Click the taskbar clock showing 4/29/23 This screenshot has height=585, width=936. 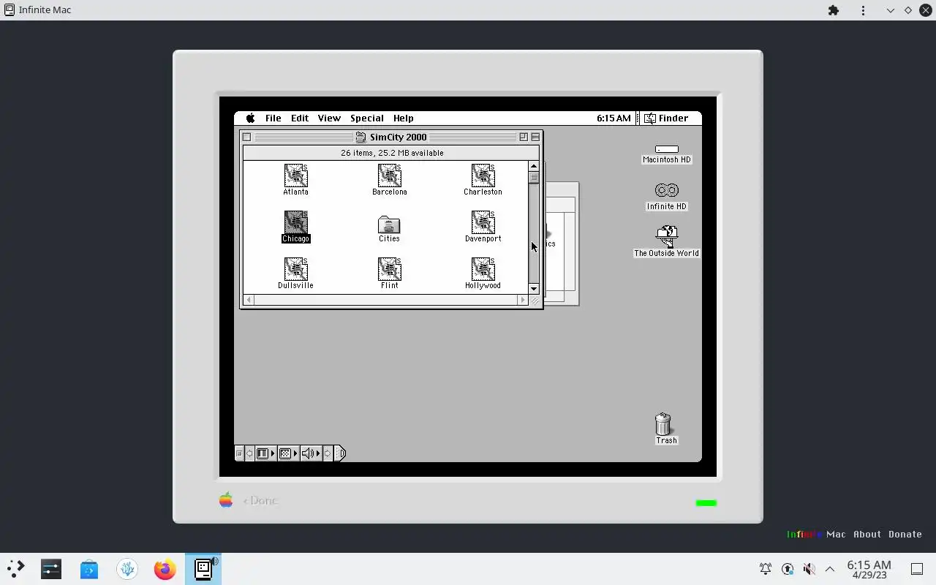(869, 570)
